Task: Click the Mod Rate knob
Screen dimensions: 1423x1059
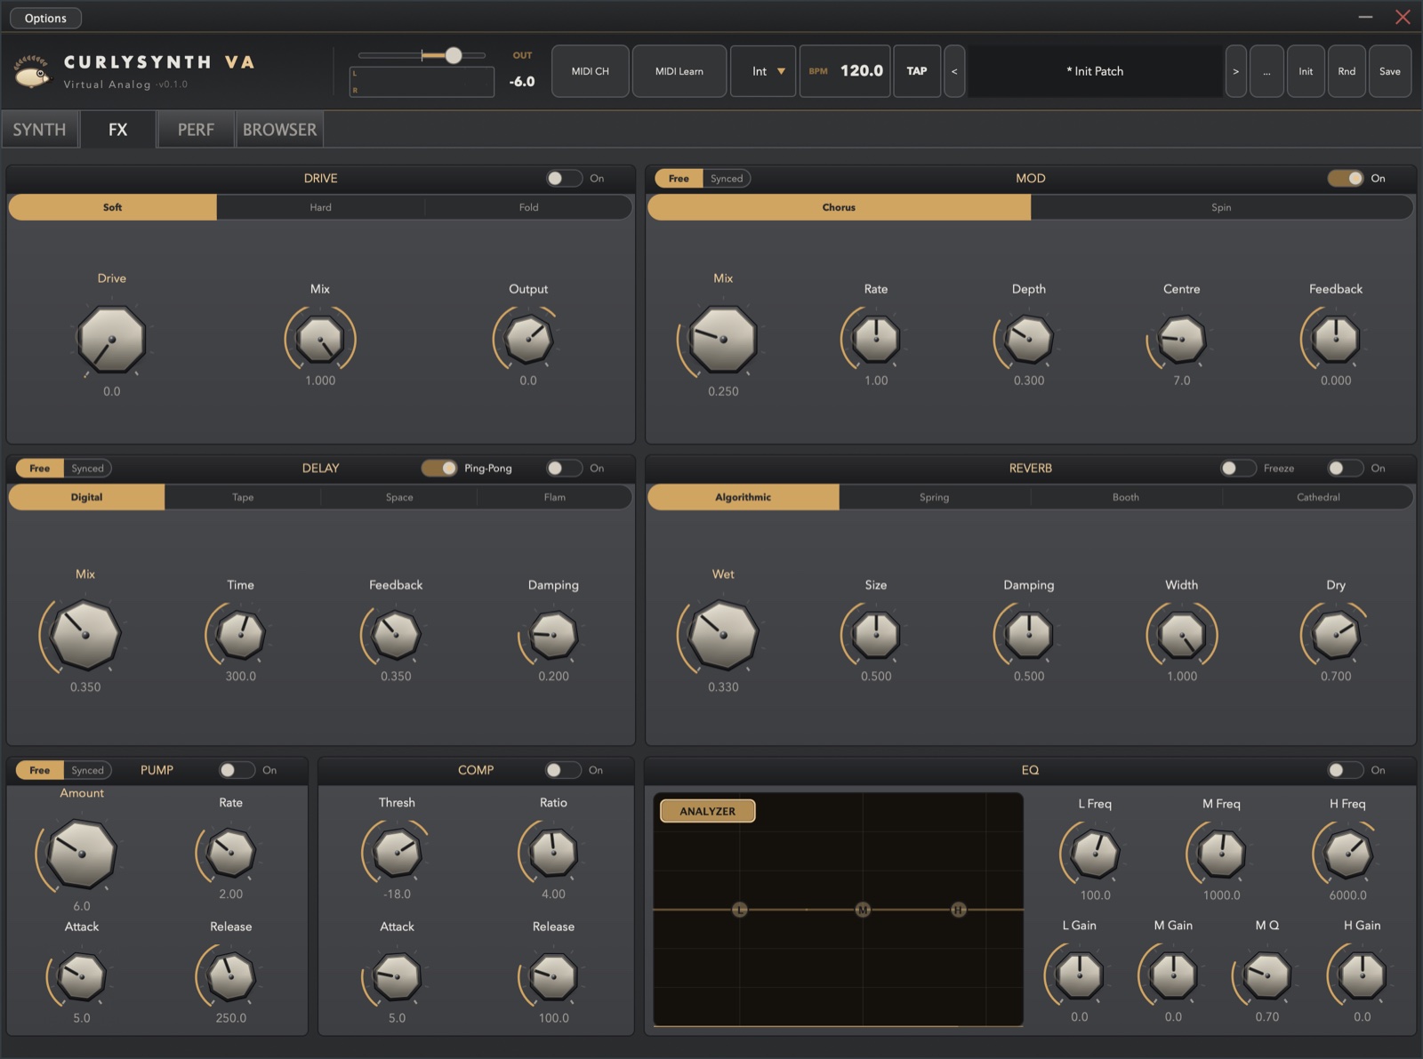Action: 876,339
